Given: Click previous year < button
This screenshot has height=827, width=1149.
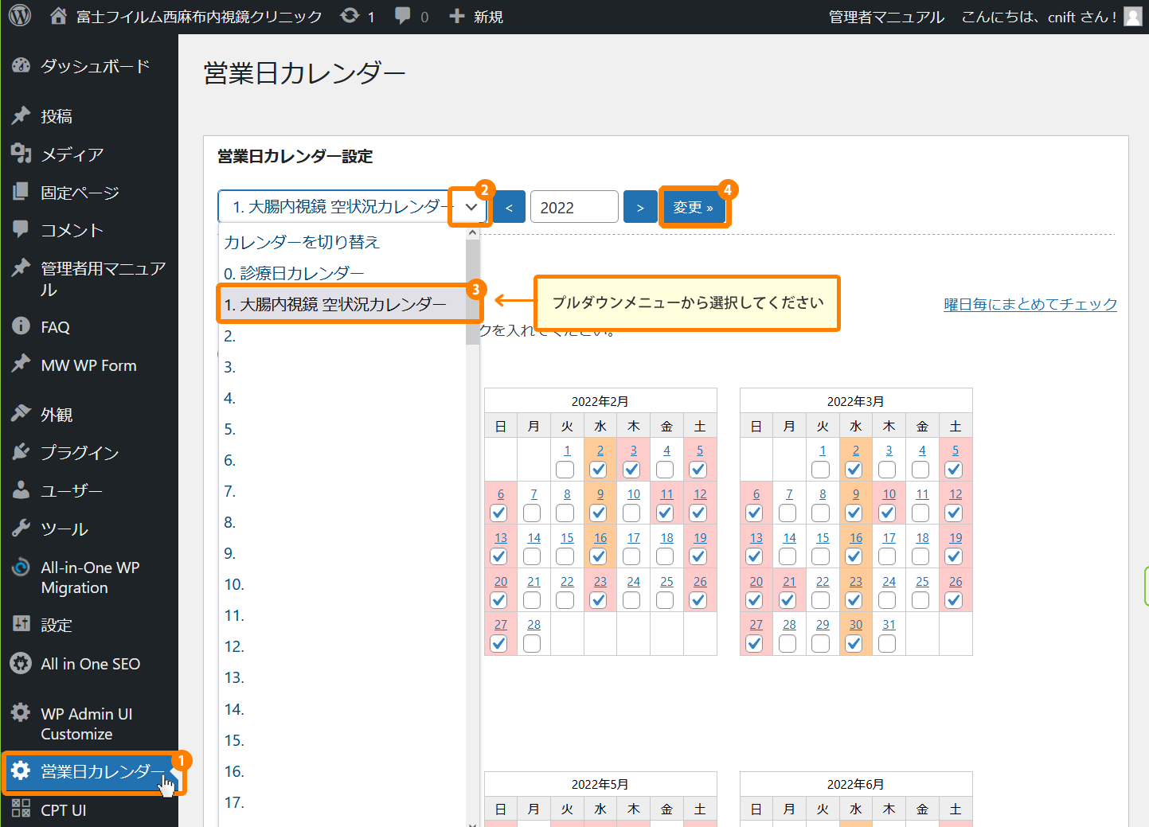Looking at the screenshot, I should pos(509,207).
